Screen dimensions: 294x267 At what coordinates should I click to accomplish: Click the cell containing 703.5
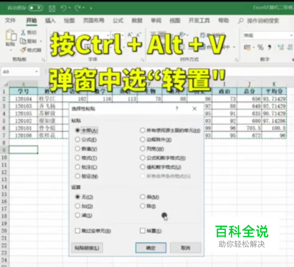[x=249, y=128]
